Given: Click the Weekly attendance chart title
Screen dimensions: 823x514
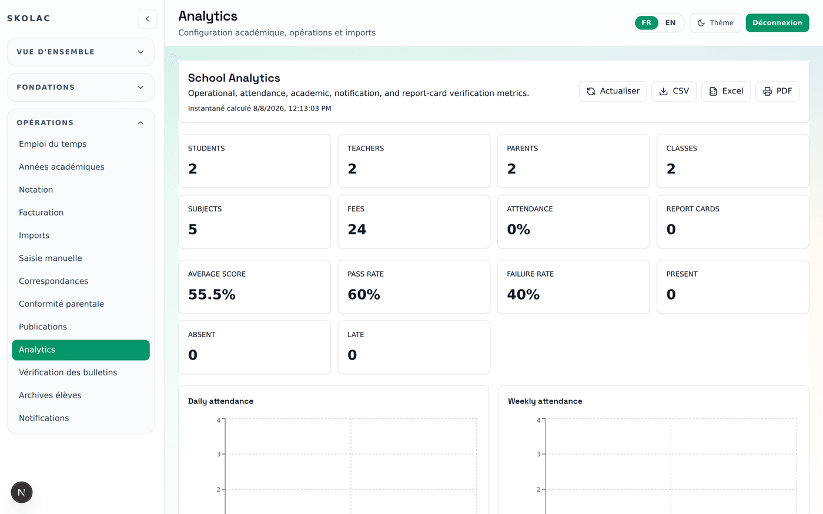Looking at the screenshot, I should 545,401.
